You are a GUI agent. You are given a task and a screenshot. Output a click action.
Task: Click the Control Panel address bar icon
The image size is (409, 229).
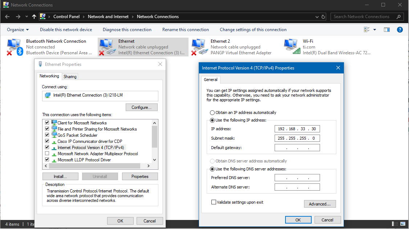click(42, 17)
